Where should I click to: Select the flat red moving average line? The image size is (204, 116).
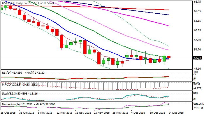pos(87,7)
